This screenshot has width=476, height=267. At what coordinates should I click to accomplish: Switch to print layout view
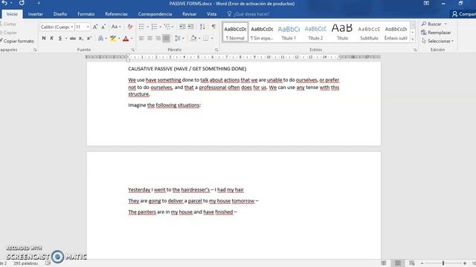[398, 263]
